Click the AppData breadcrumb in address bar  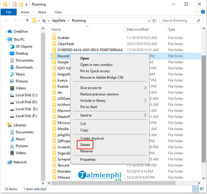click(59, 21)
